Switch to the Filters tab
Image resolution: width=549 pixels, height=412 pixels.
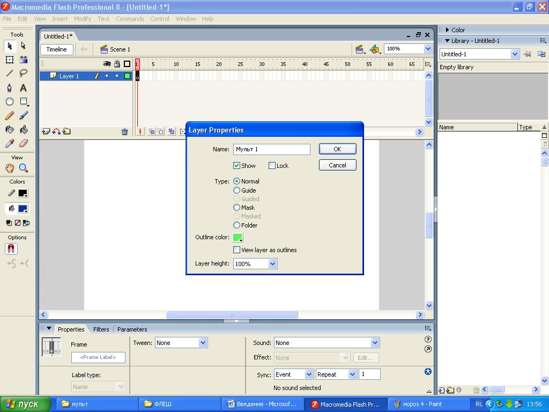point(101,329)
